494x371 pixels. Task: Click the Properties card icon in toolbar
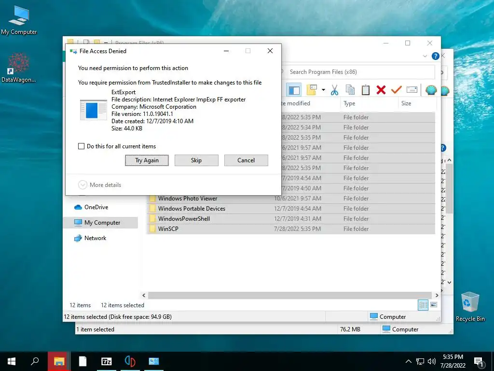pyautogui.click(x=412, y=90)
